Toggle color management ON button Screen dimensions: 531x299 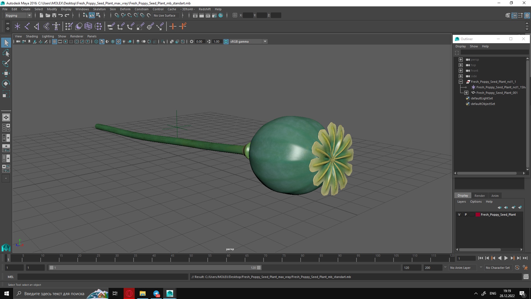pyautogui.click(x=226, y=42)
